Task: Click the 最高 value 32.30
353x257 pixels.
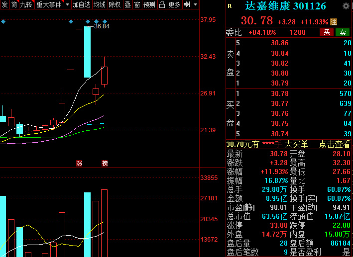Action: tap(342, 163)
